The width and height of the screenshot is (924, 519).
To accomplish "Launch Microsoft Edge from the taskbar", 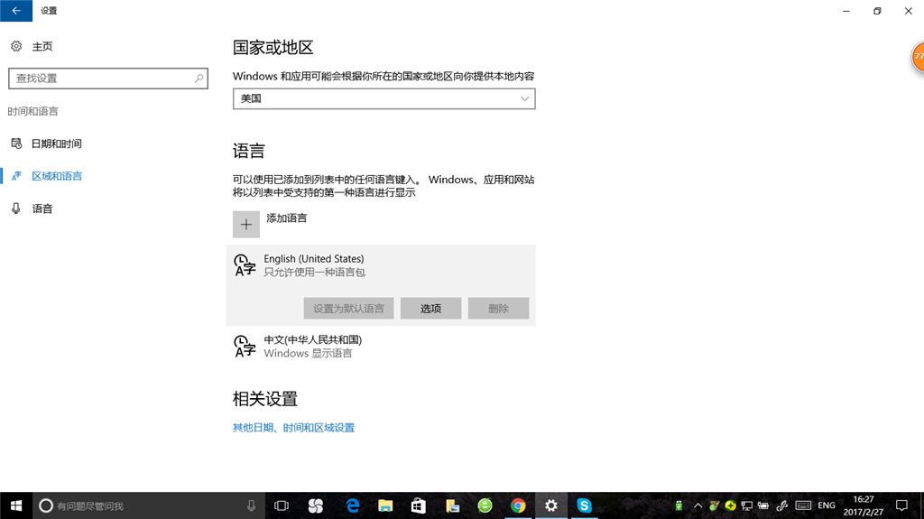I will pyautogui.click(x=353, y=505).
